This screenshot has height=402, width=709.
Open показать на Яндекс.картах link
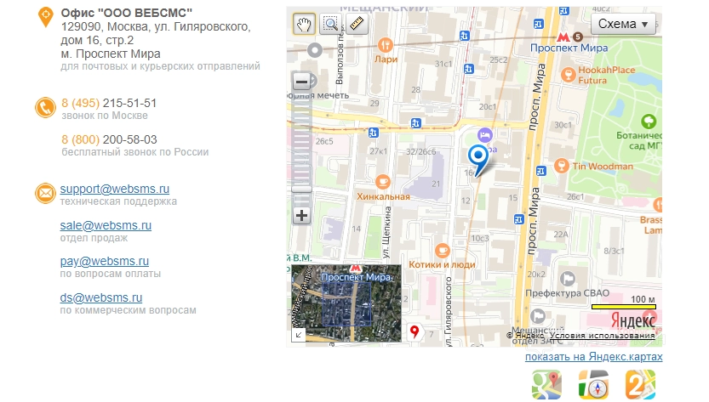point(594,357)
